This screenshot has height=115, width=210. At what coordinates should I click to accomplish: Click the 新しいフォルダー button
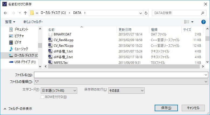tap(33, 22)
